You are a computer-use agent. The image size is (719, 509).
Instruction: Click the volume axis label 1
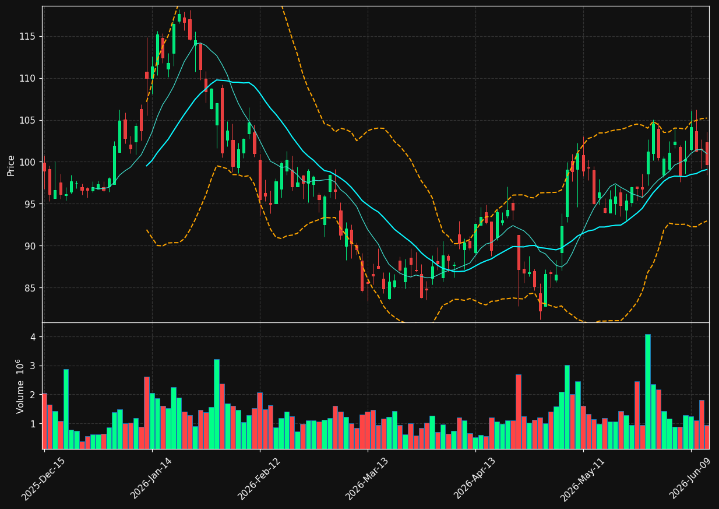click(34, 424)
